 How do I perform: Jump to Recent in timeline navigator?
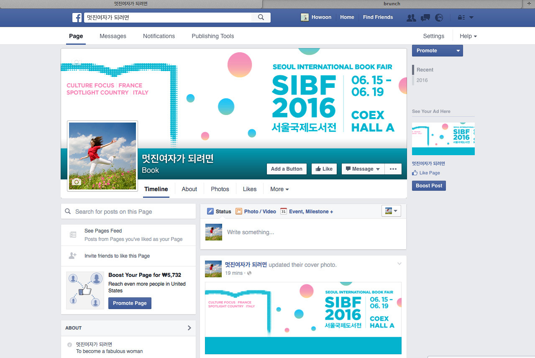(425, 70)
